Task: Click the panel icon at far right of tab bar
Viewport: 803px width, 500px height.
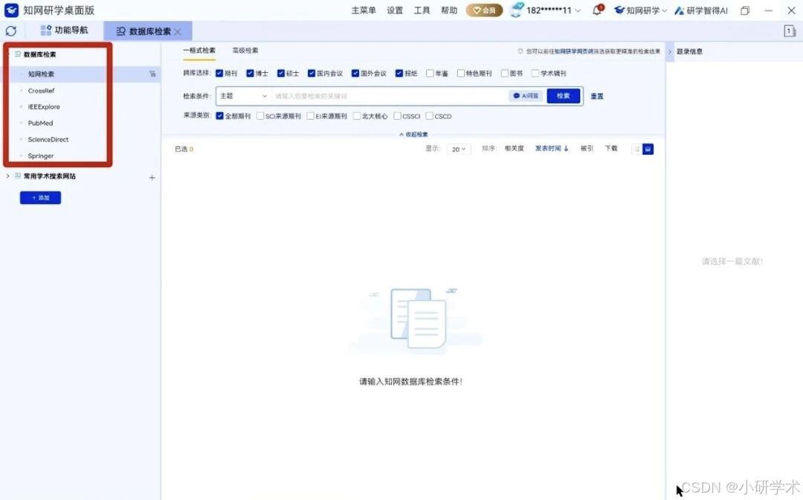Action: point(789,31)
